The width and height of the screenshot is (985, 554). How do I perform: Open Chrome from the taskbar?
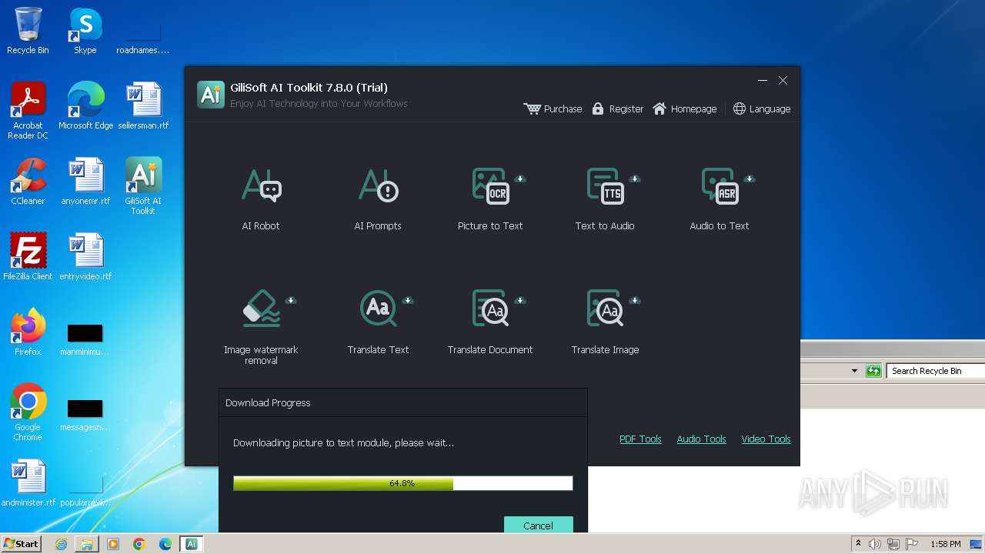click(139, 544)
